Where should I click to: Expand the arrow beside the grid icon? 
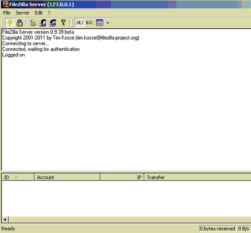(108, 23)
